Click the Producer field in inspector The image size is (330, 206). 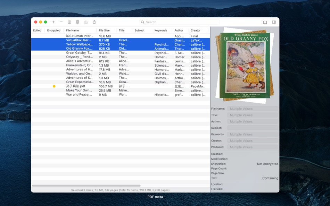[x=253, y=147]
